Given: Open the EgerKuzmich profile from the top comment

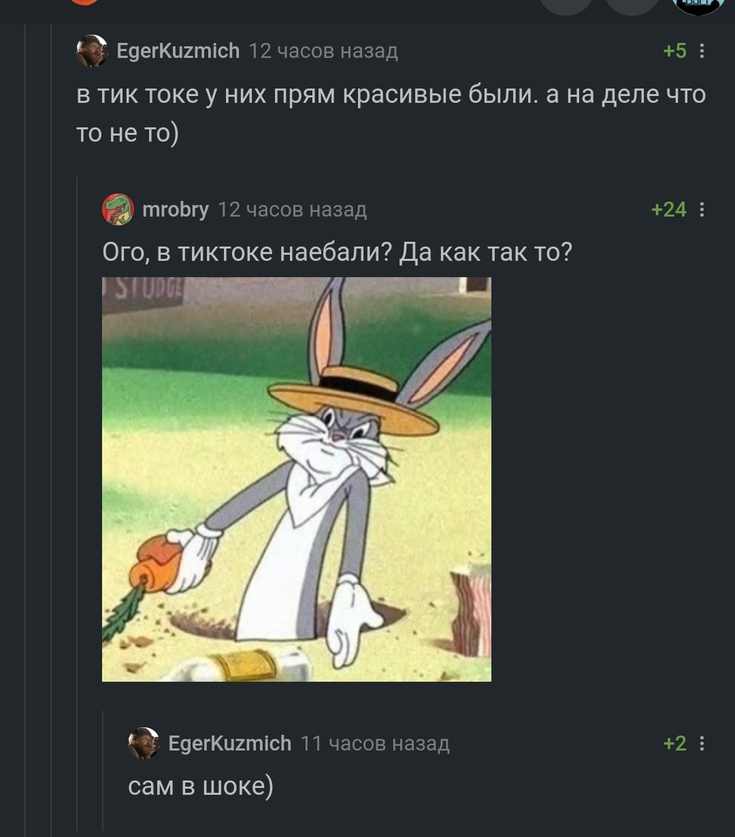Looking at the screenshot, I should pos(178,51).
